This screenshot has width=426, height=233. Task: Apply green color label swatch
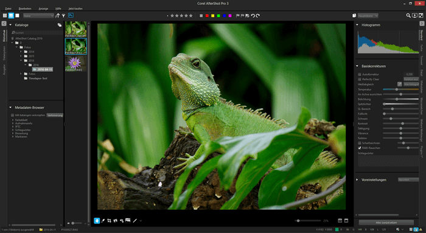pos(218,16)
